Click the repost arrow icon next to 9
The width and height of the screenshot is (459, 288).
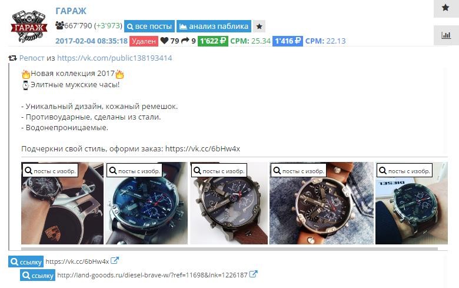[185, 41]
